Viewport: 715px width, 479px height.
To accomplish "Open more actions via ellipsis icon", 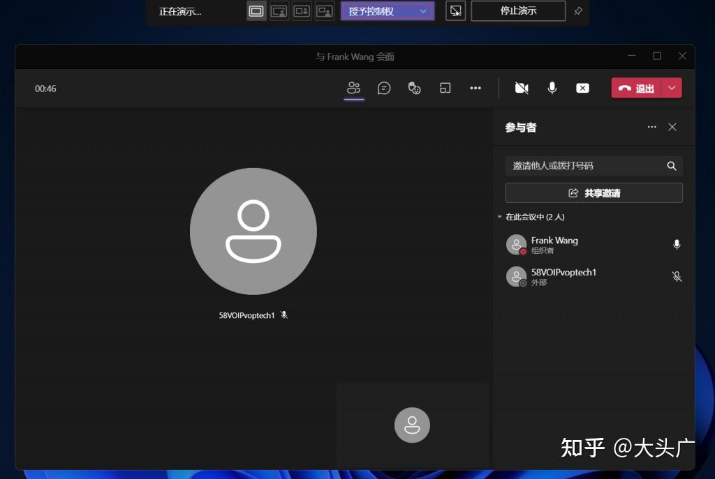I will click(476, 88).
